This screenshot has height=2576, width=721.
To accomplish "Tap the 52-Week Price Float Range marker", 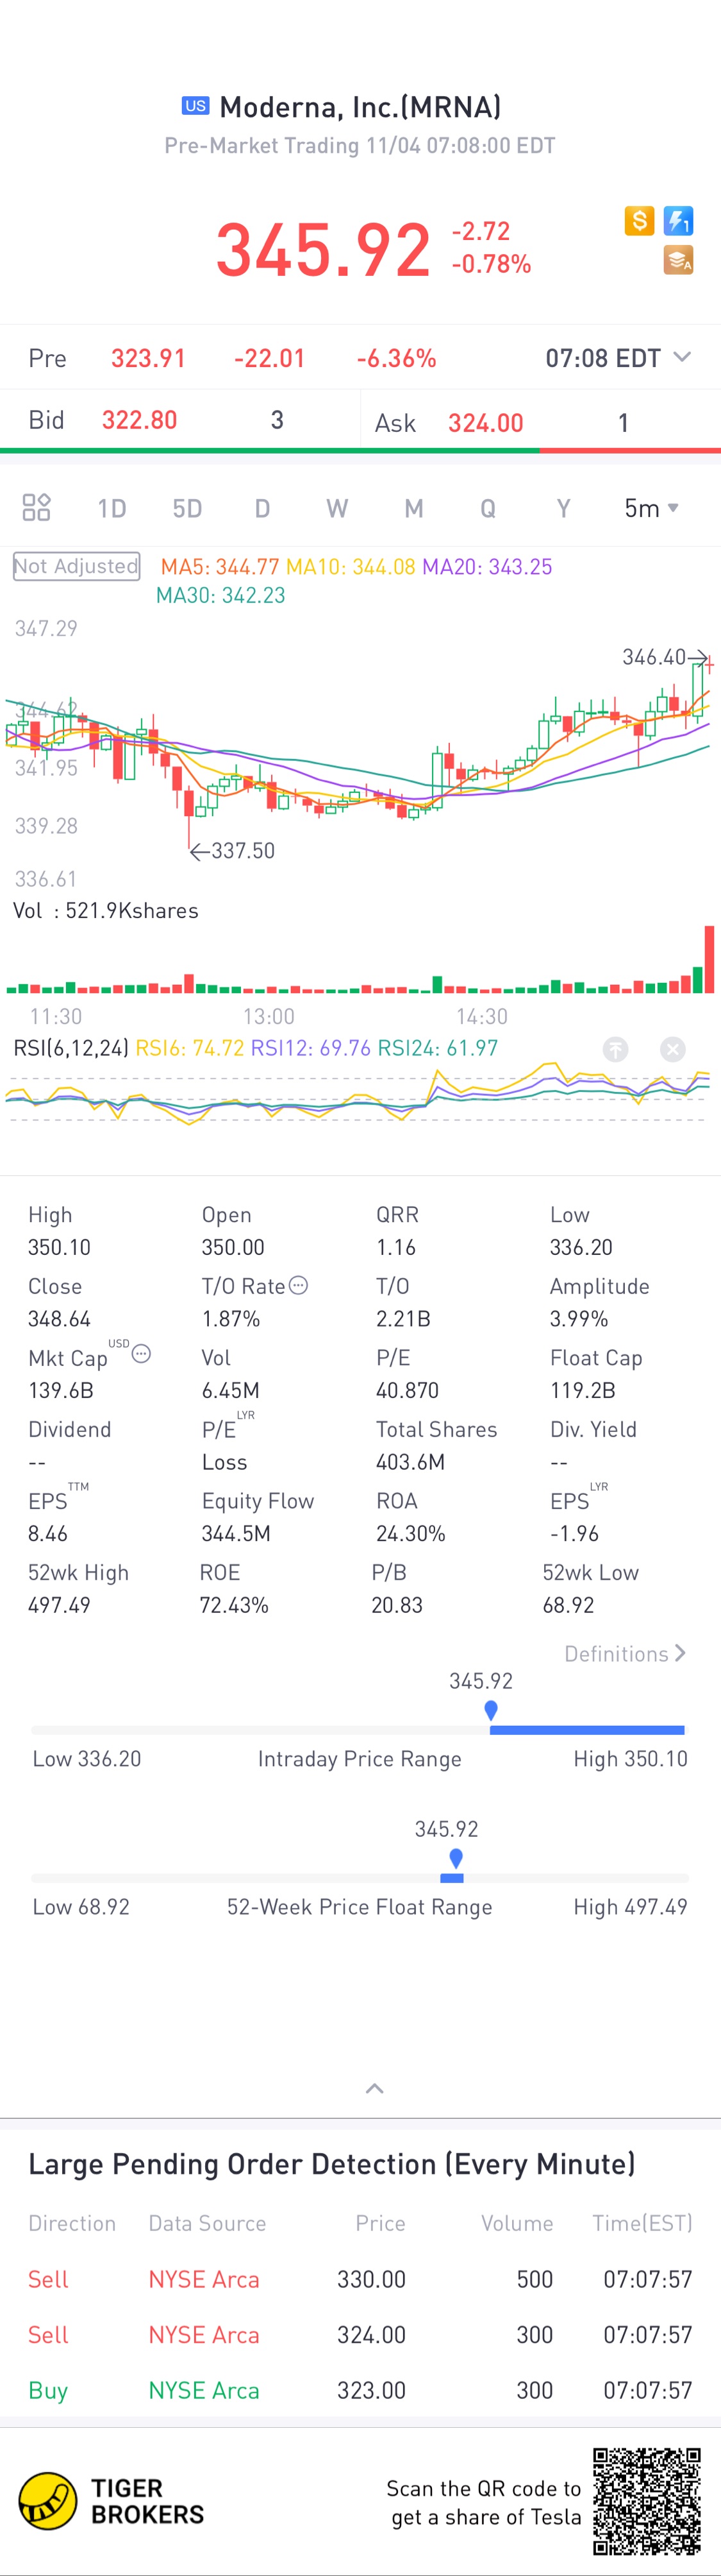I will pos(456,1859).
